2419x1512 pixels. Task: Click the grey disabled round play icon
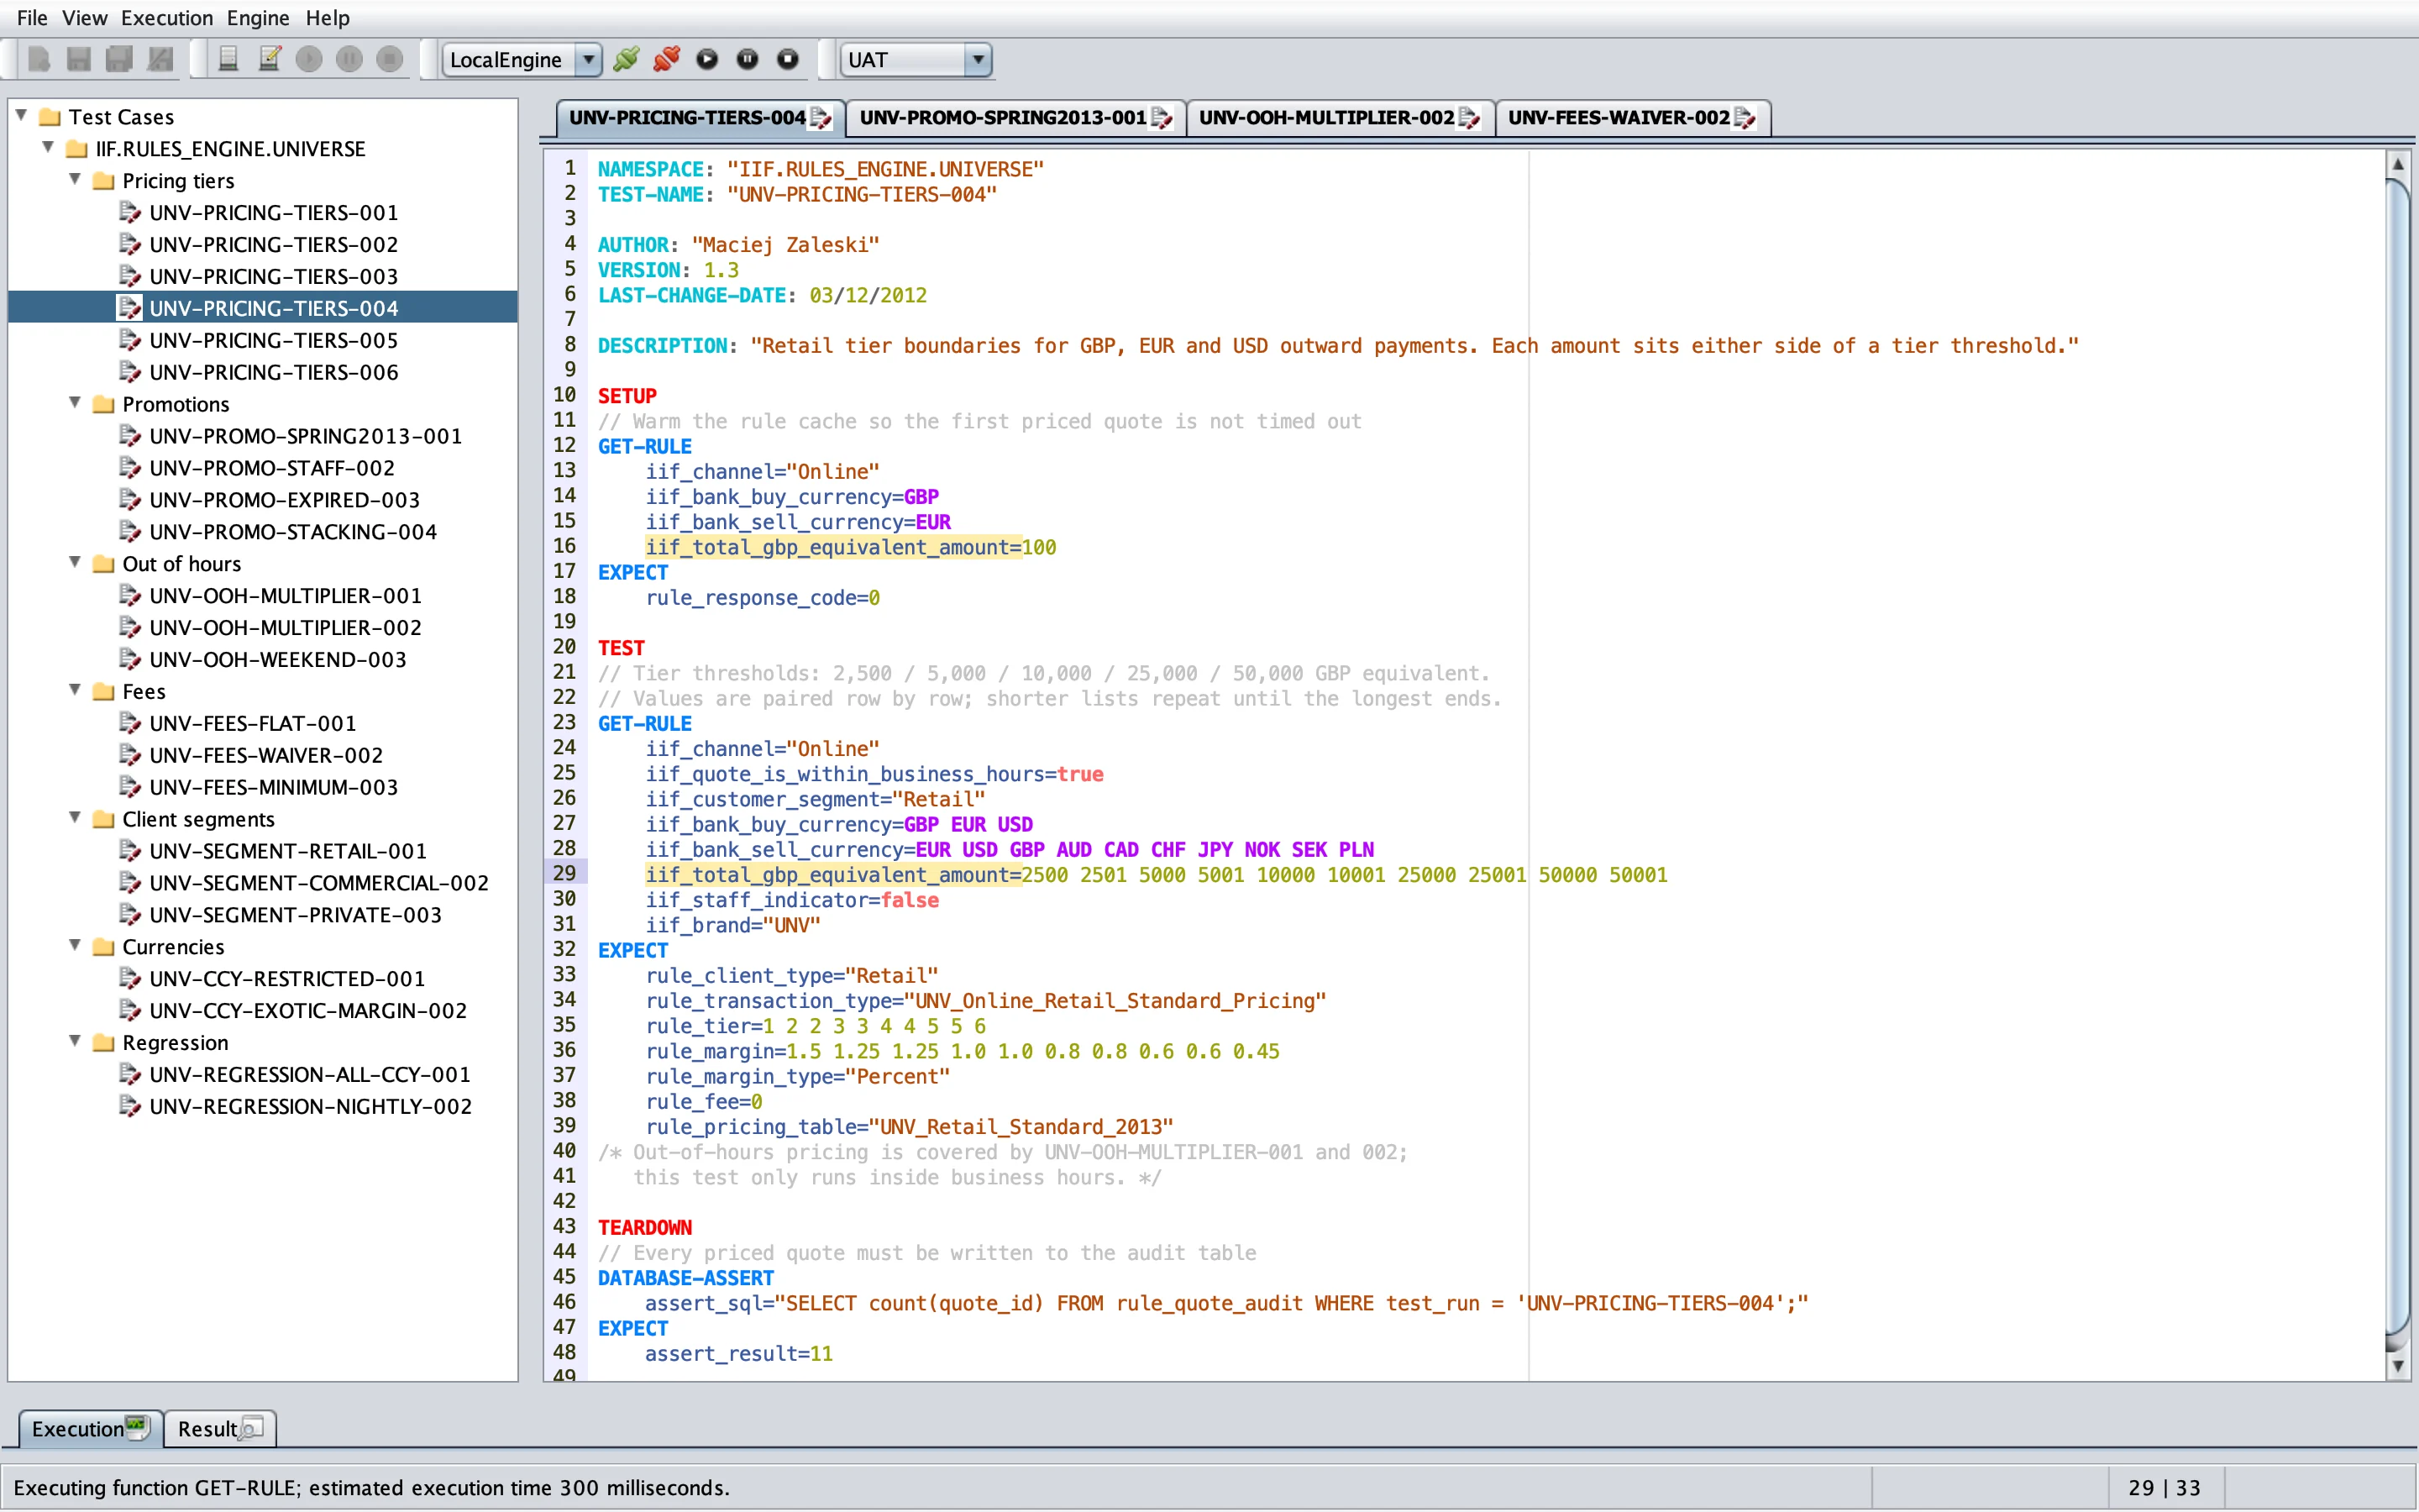[x=309, y=60]
